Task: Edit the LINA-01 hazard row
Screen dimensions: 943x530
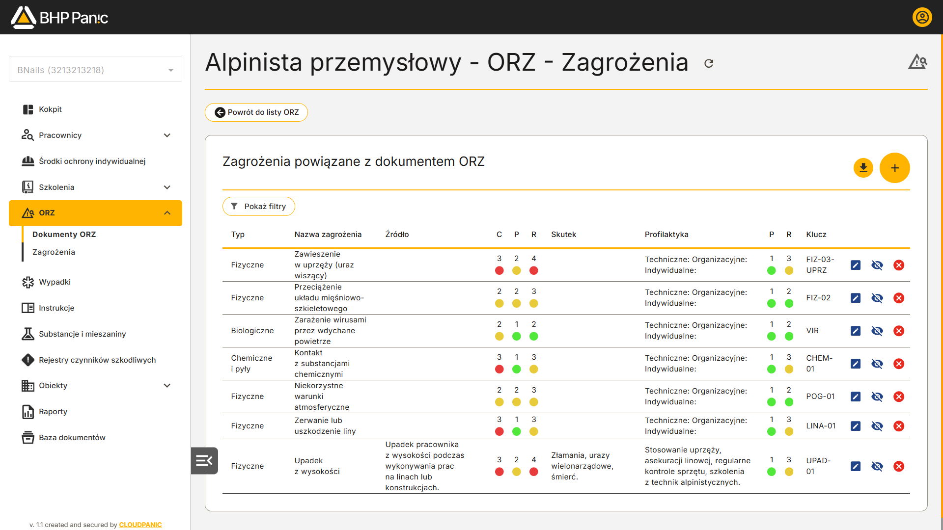Action: tap(855, 426)
